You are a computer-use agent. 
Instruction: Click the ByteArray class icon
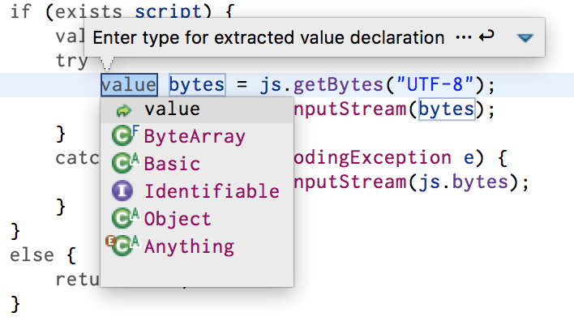coord(125,136)
